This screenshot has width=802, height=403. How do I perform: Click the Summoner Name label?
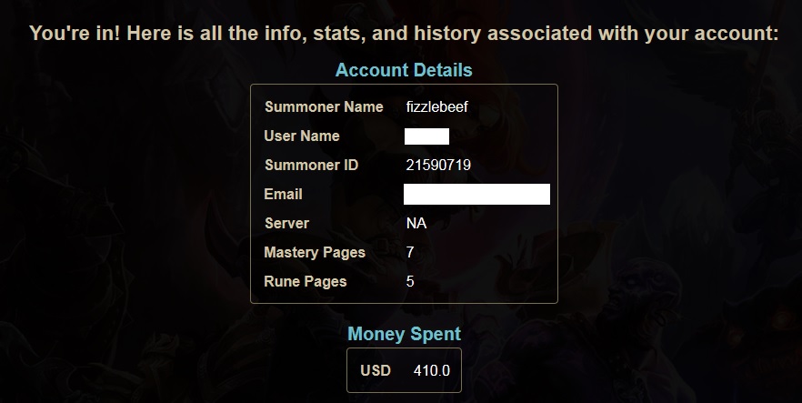coord(324,106)
